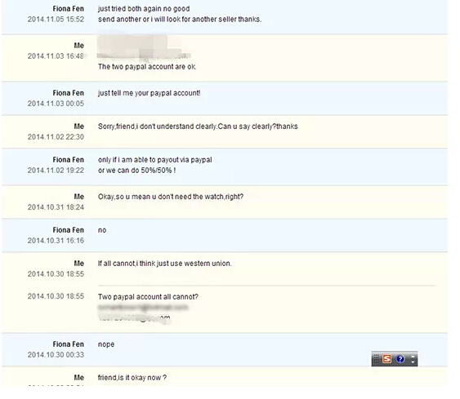Click the 'or we can do 50%/50% !' text
The image size is (460, 399).
click(x=136, y=171)
